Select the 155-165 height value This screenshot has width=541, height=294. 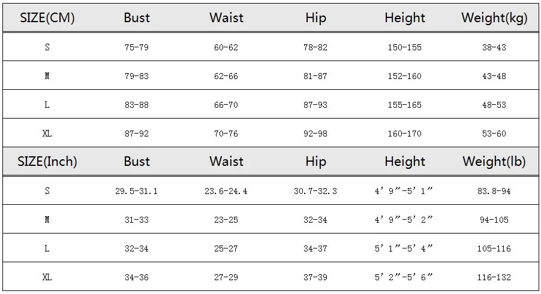coord(404,105)
